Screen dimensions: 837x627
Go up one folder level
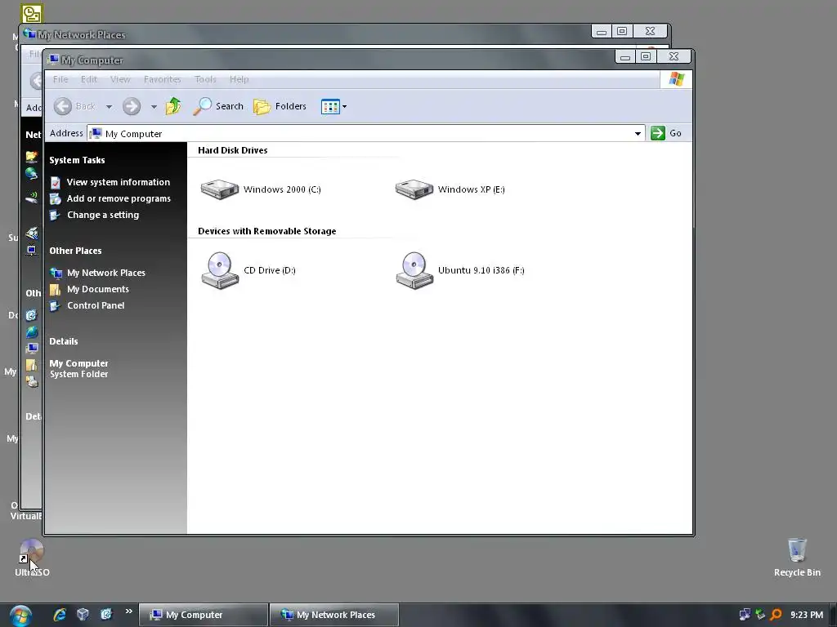pyautogui.click(x=173, y=106)
